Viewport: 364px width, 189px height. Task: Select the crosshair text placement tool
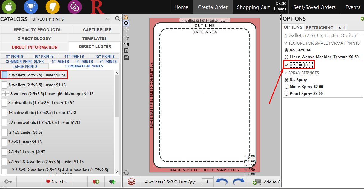[126, 30]
